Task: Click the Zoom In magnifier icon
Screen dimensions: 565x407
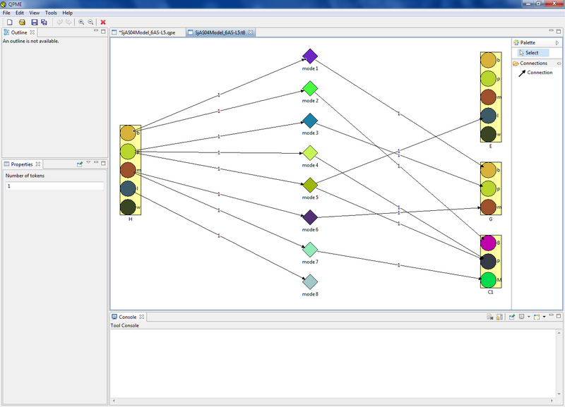Action: [x=81, y=23]
